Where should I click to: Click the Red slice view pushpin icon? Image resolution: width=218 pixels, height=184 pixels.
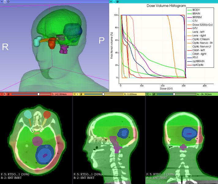point(2,94)
